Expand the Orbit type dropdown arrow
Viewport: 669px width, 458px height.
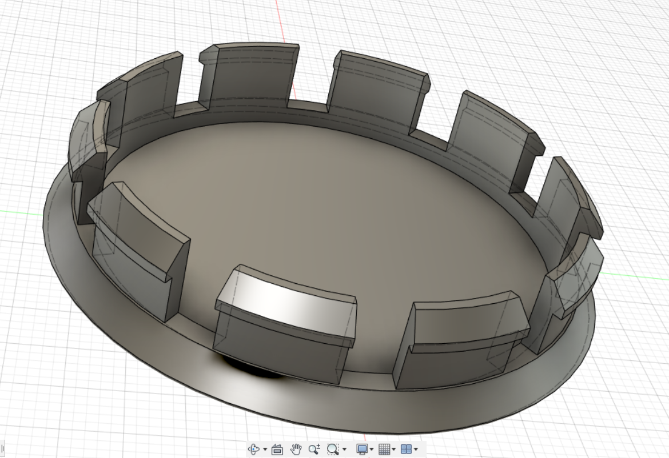(x=265, y=450)
